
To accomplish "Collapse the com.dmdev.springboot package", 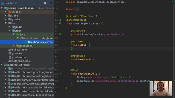I will click(17, 38).
